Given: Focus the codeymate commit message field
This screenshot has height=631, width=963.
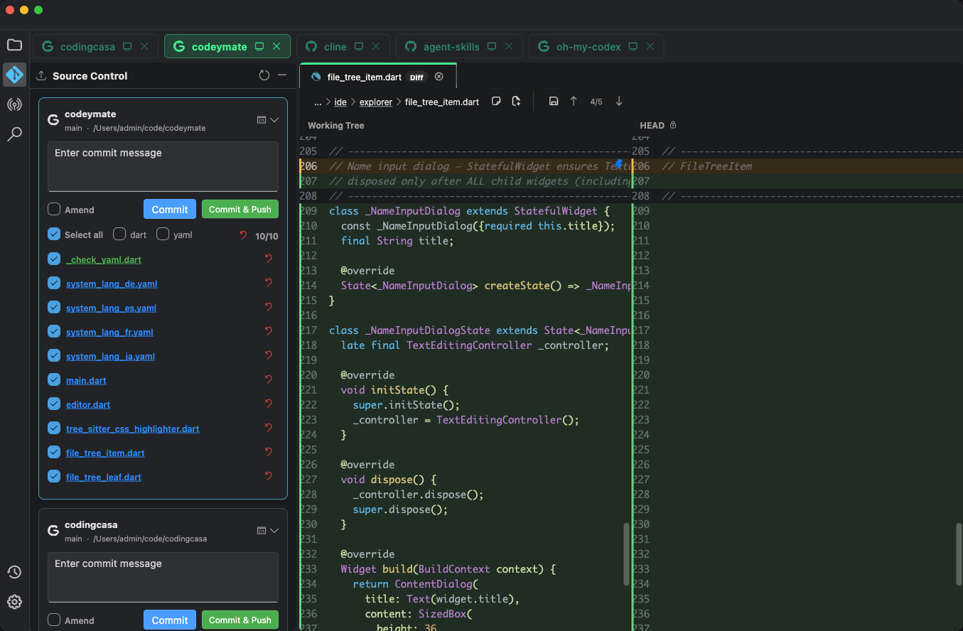Looking at the screenshot, I should point(163,166).
